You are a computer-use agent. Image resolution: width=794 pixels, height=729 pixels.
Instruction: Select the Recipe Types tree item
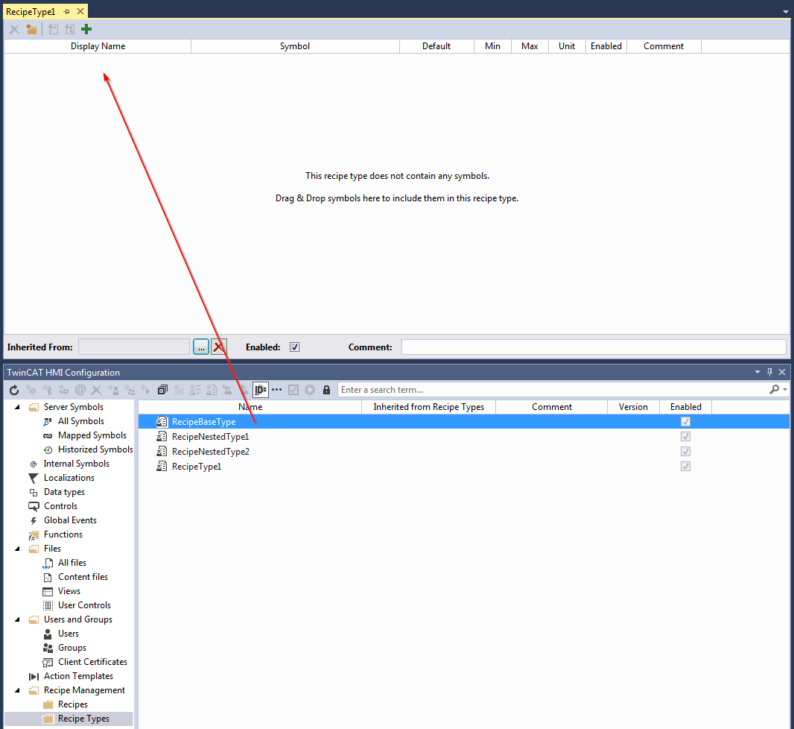coord(83,719)
